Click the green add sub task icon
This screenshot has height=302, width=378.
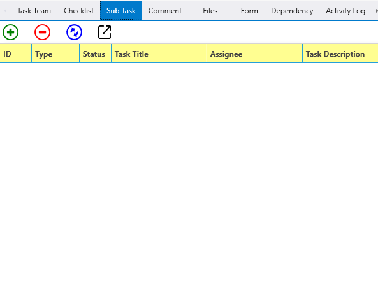point(10,32)
